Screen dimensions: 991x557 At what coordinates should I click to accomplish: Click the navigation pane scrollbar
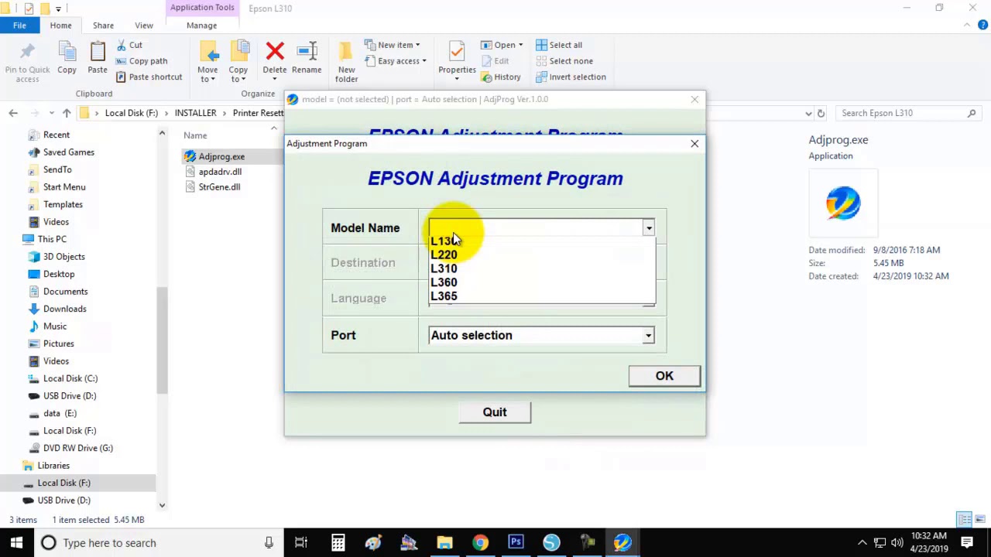[162, 340]
